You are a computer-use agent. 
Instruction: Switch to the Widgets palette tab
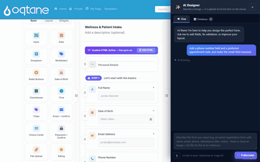64,21
